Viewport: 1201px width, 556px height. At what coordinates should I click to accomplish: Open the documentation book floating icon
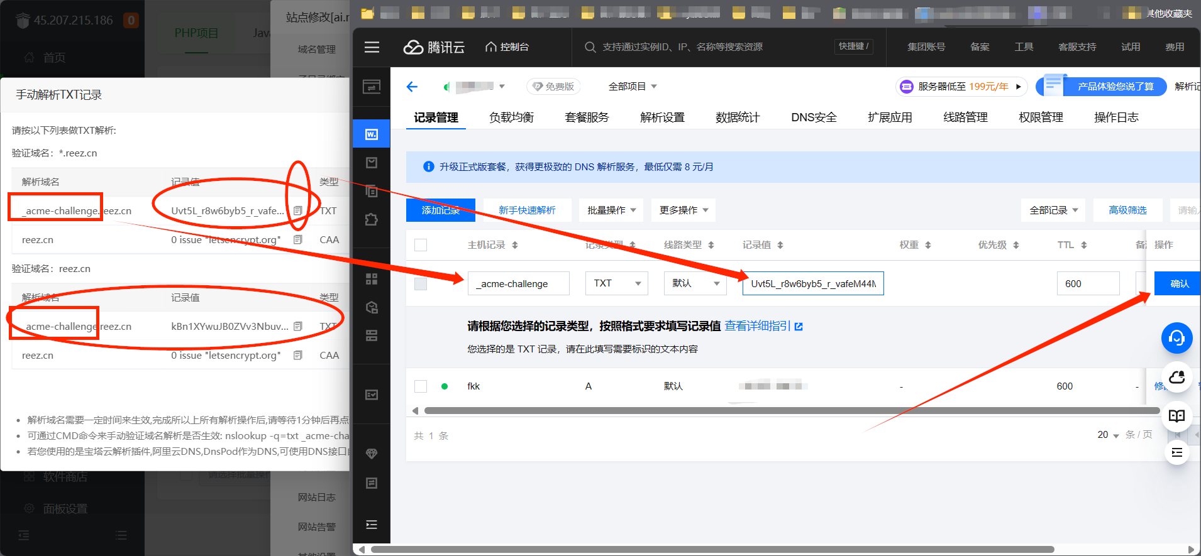pyautogui.click(x=1176, y=416)
